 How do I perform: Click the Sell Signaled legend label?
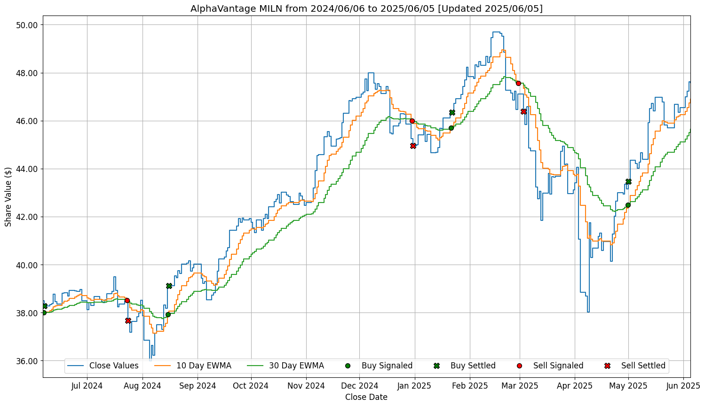pos(558,366)
